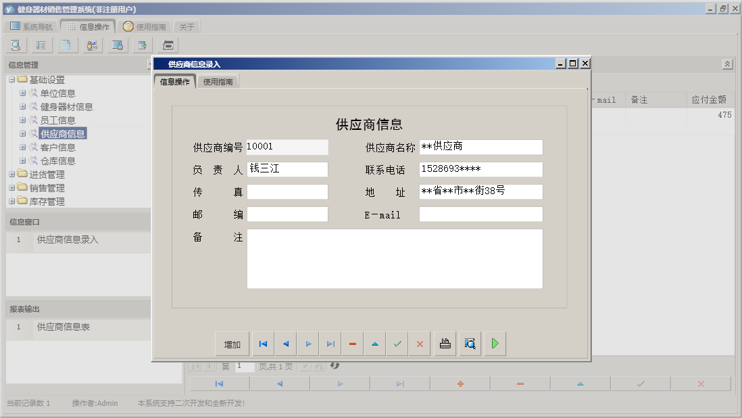Open print preview using the magnifier-document icon
This screenshot has width=742, height=418.
(469, 344)
